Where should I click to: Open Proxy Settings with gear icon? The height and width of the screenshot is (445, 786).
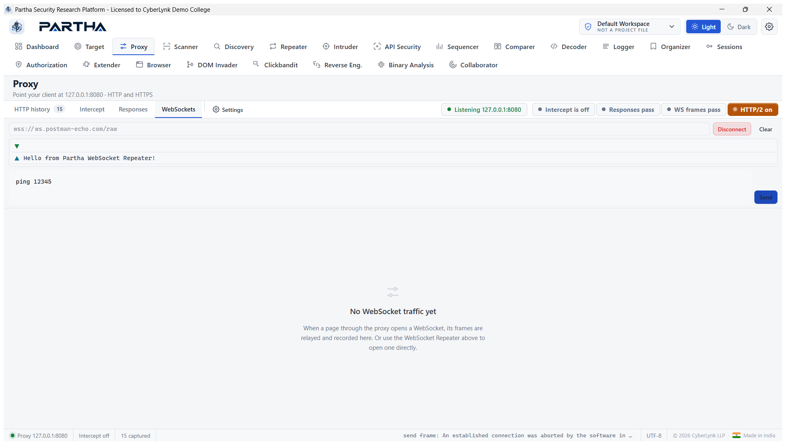228,110
